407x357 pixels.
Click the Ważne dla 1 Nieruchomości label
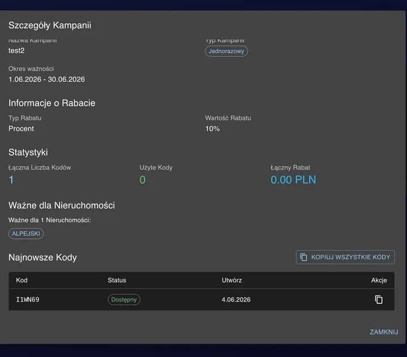[x=50, y=220]
